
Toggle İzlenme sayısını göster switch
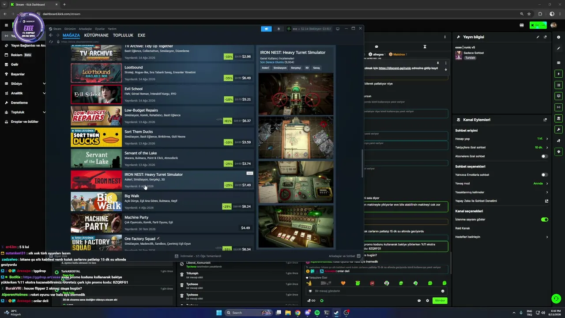[x=544, y=220]
